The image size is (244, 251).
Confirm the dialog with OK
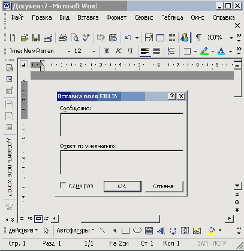(x=122, y=186)
